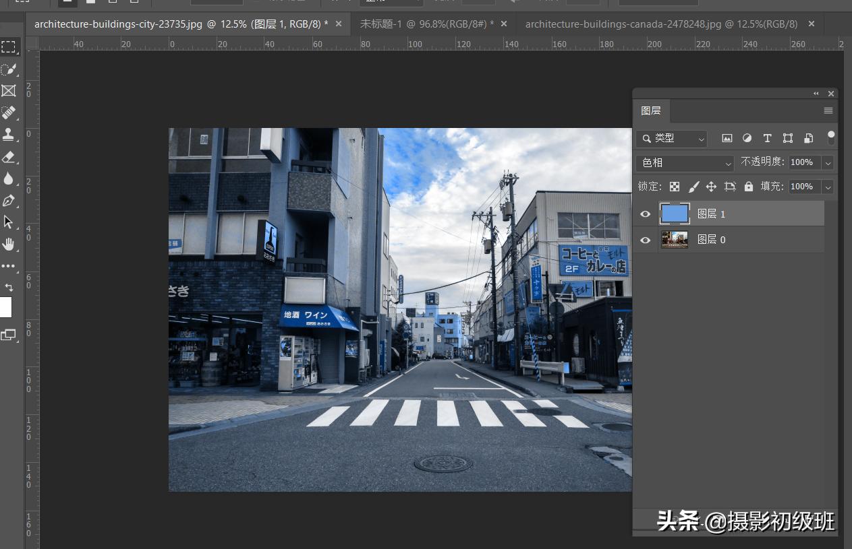Switch to architecture-buildings-canada-2478248.jpg tab
Viewport: 852px width, 549px height.
[x=661, y=24]
